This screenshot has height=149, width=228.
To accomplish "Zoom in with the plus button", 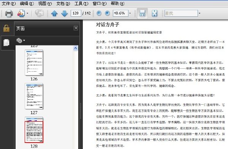I will tap(107, 13).
